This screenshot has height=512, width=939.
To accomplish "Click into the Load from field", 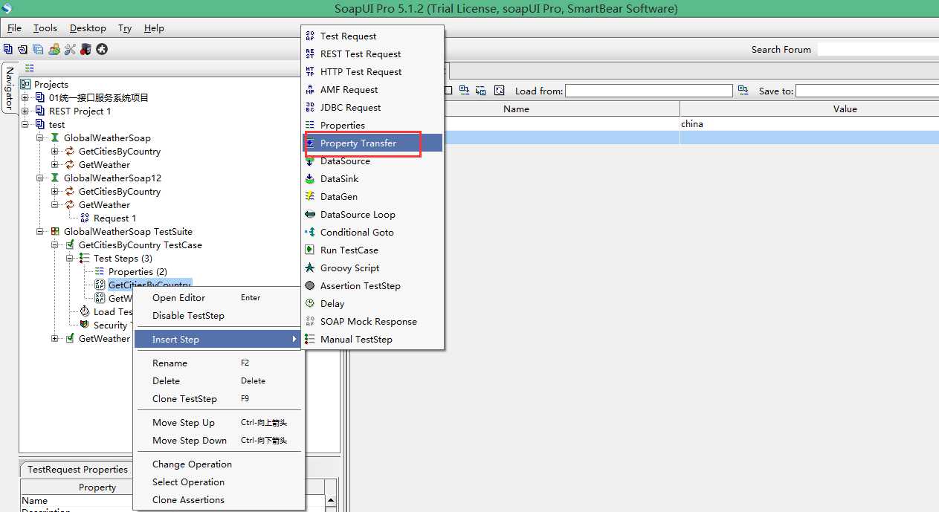I will 649,91.
